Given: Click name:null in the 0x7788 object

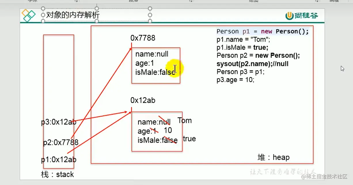Looking at the screenshot, I should coord(152,54).
